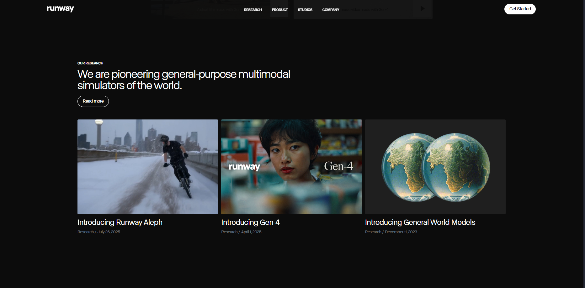Open the Introducing Runway Aleph article
This screenshot has height=288, width=585.
point(120,222)
